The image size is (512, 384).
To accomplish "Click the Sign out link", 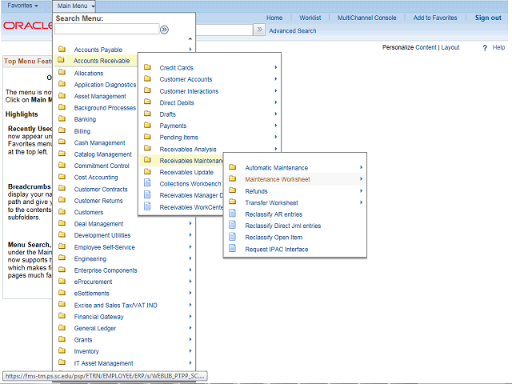I will [488, 18].
